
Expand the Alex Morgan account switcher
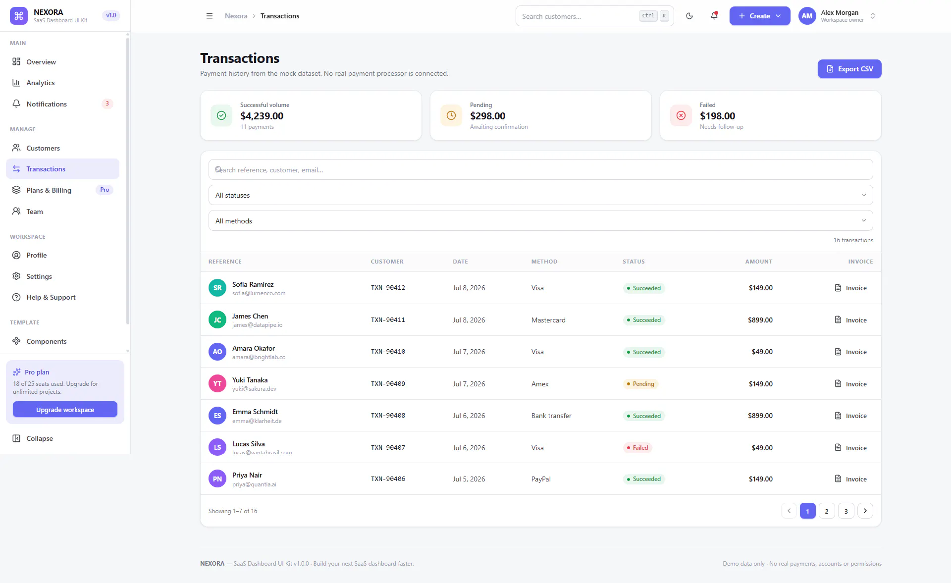873,16
